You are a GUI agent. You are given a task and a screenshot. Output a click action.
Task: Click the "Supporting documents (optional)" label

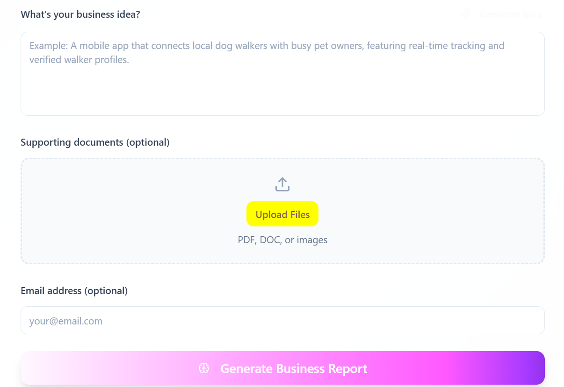95,142
